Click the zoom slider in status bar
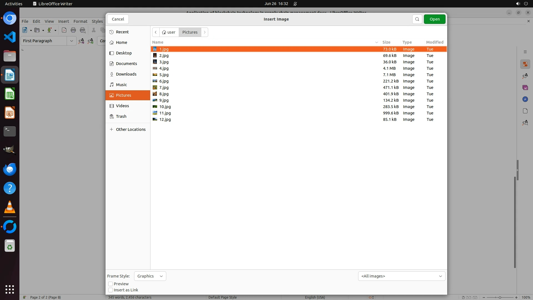 pyautogui.click(x=500, y=297)
